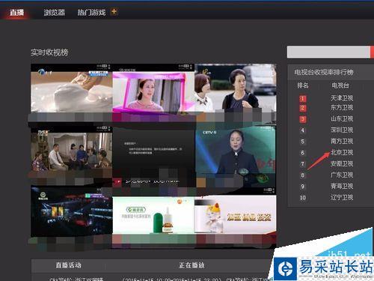
Task: Select 东方卫视 in the ranking list
Action: tap(342, 108)
